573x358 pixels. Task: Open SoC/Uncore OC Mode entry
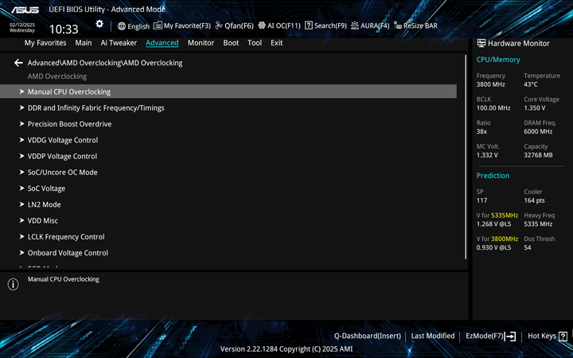point(62,173)
